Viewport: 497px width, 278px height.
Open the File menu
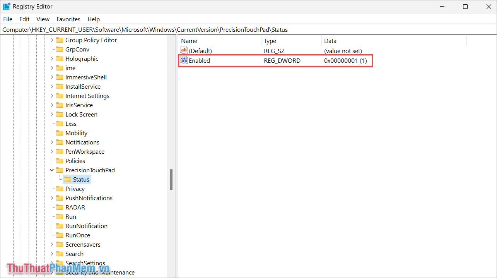tap(8, 19)
